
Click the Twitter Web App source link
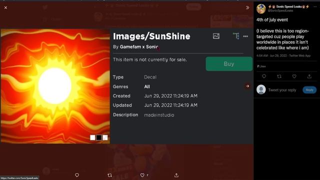pos(300,55)
